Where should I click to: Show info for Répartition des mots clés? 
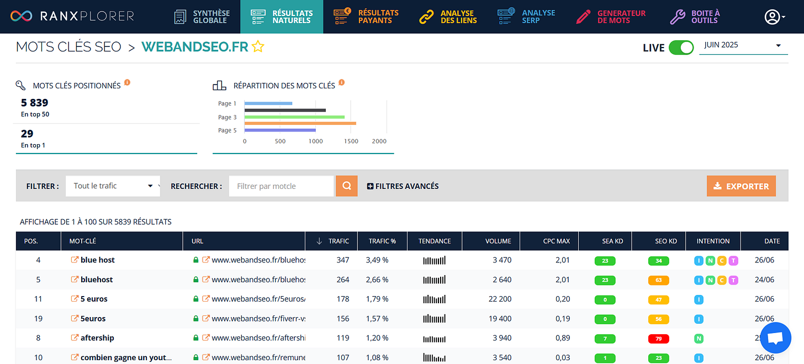341,83
